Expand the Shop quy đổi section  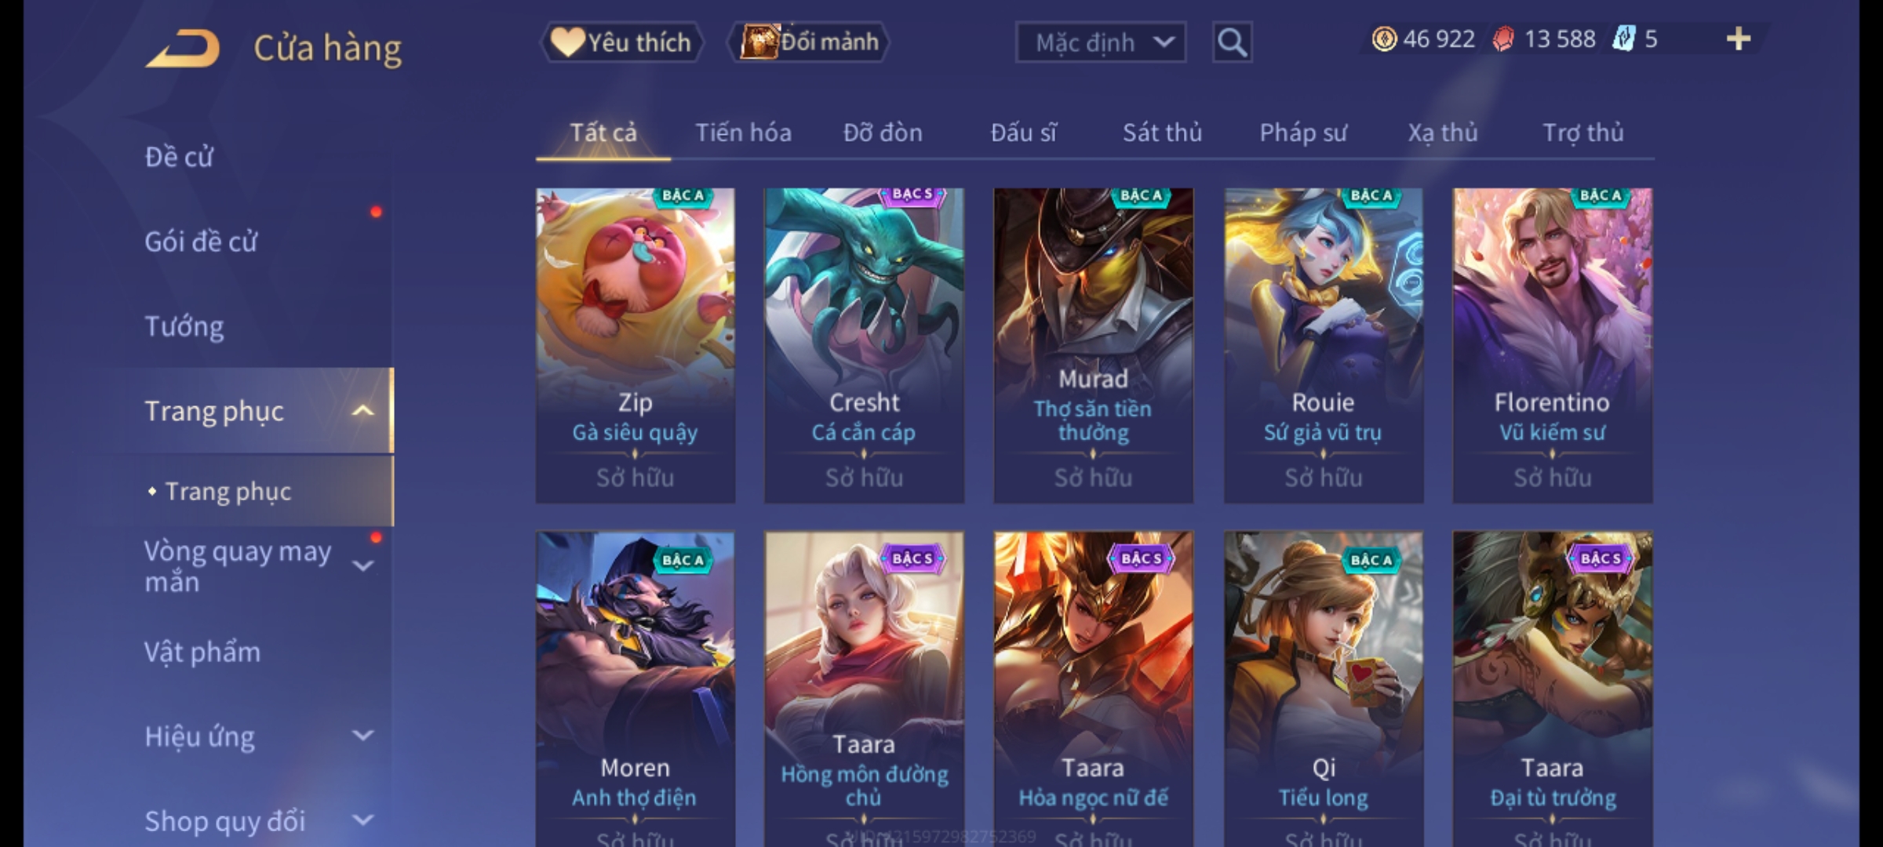tap(362, 820)
